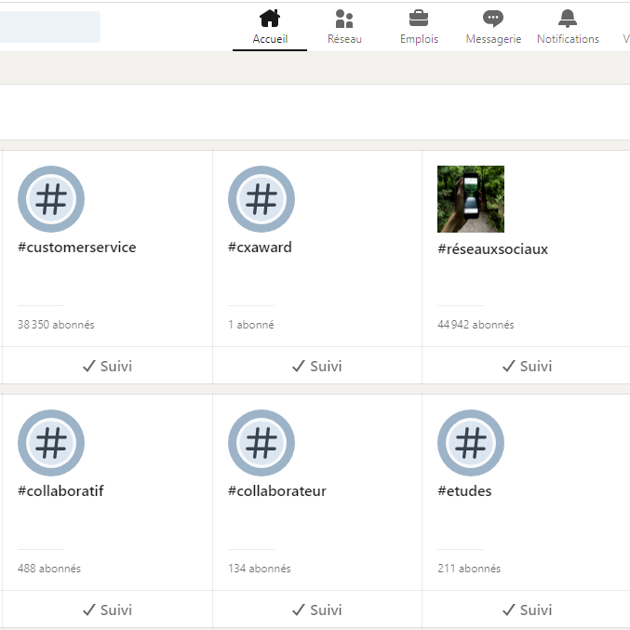Screen dimensions: 630x630
Task: Click the #etudes hashtag icon
Action: pos(471,443)
